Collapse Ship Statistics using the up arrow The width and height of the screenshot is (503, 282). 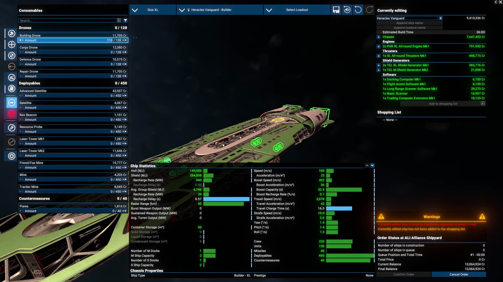367,166
